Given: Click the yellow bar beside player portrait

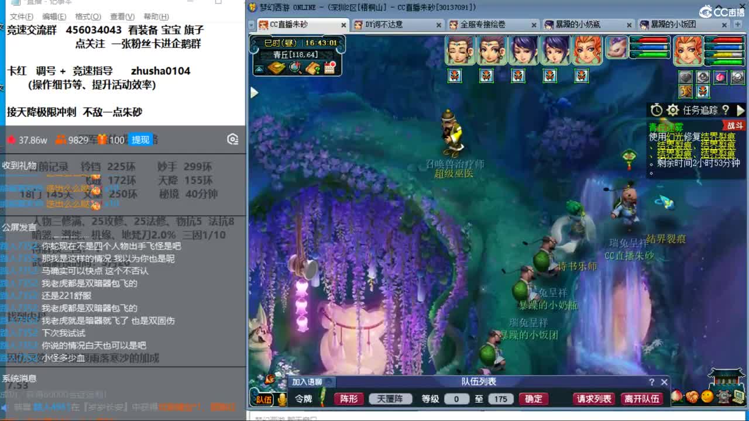Looking at the screenshot, I should [x=724, y=54].
